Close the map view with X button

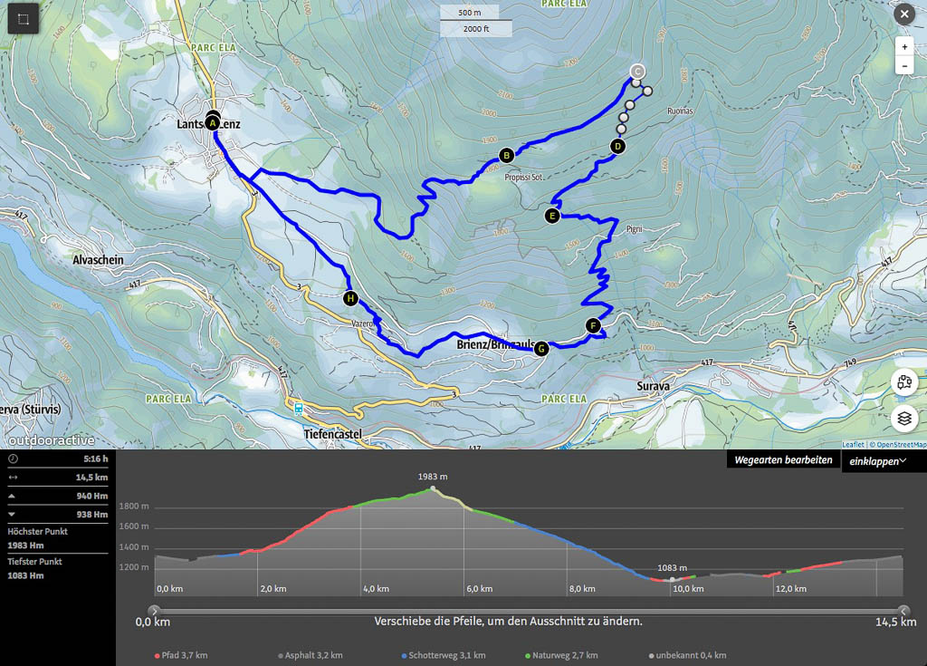903,14
